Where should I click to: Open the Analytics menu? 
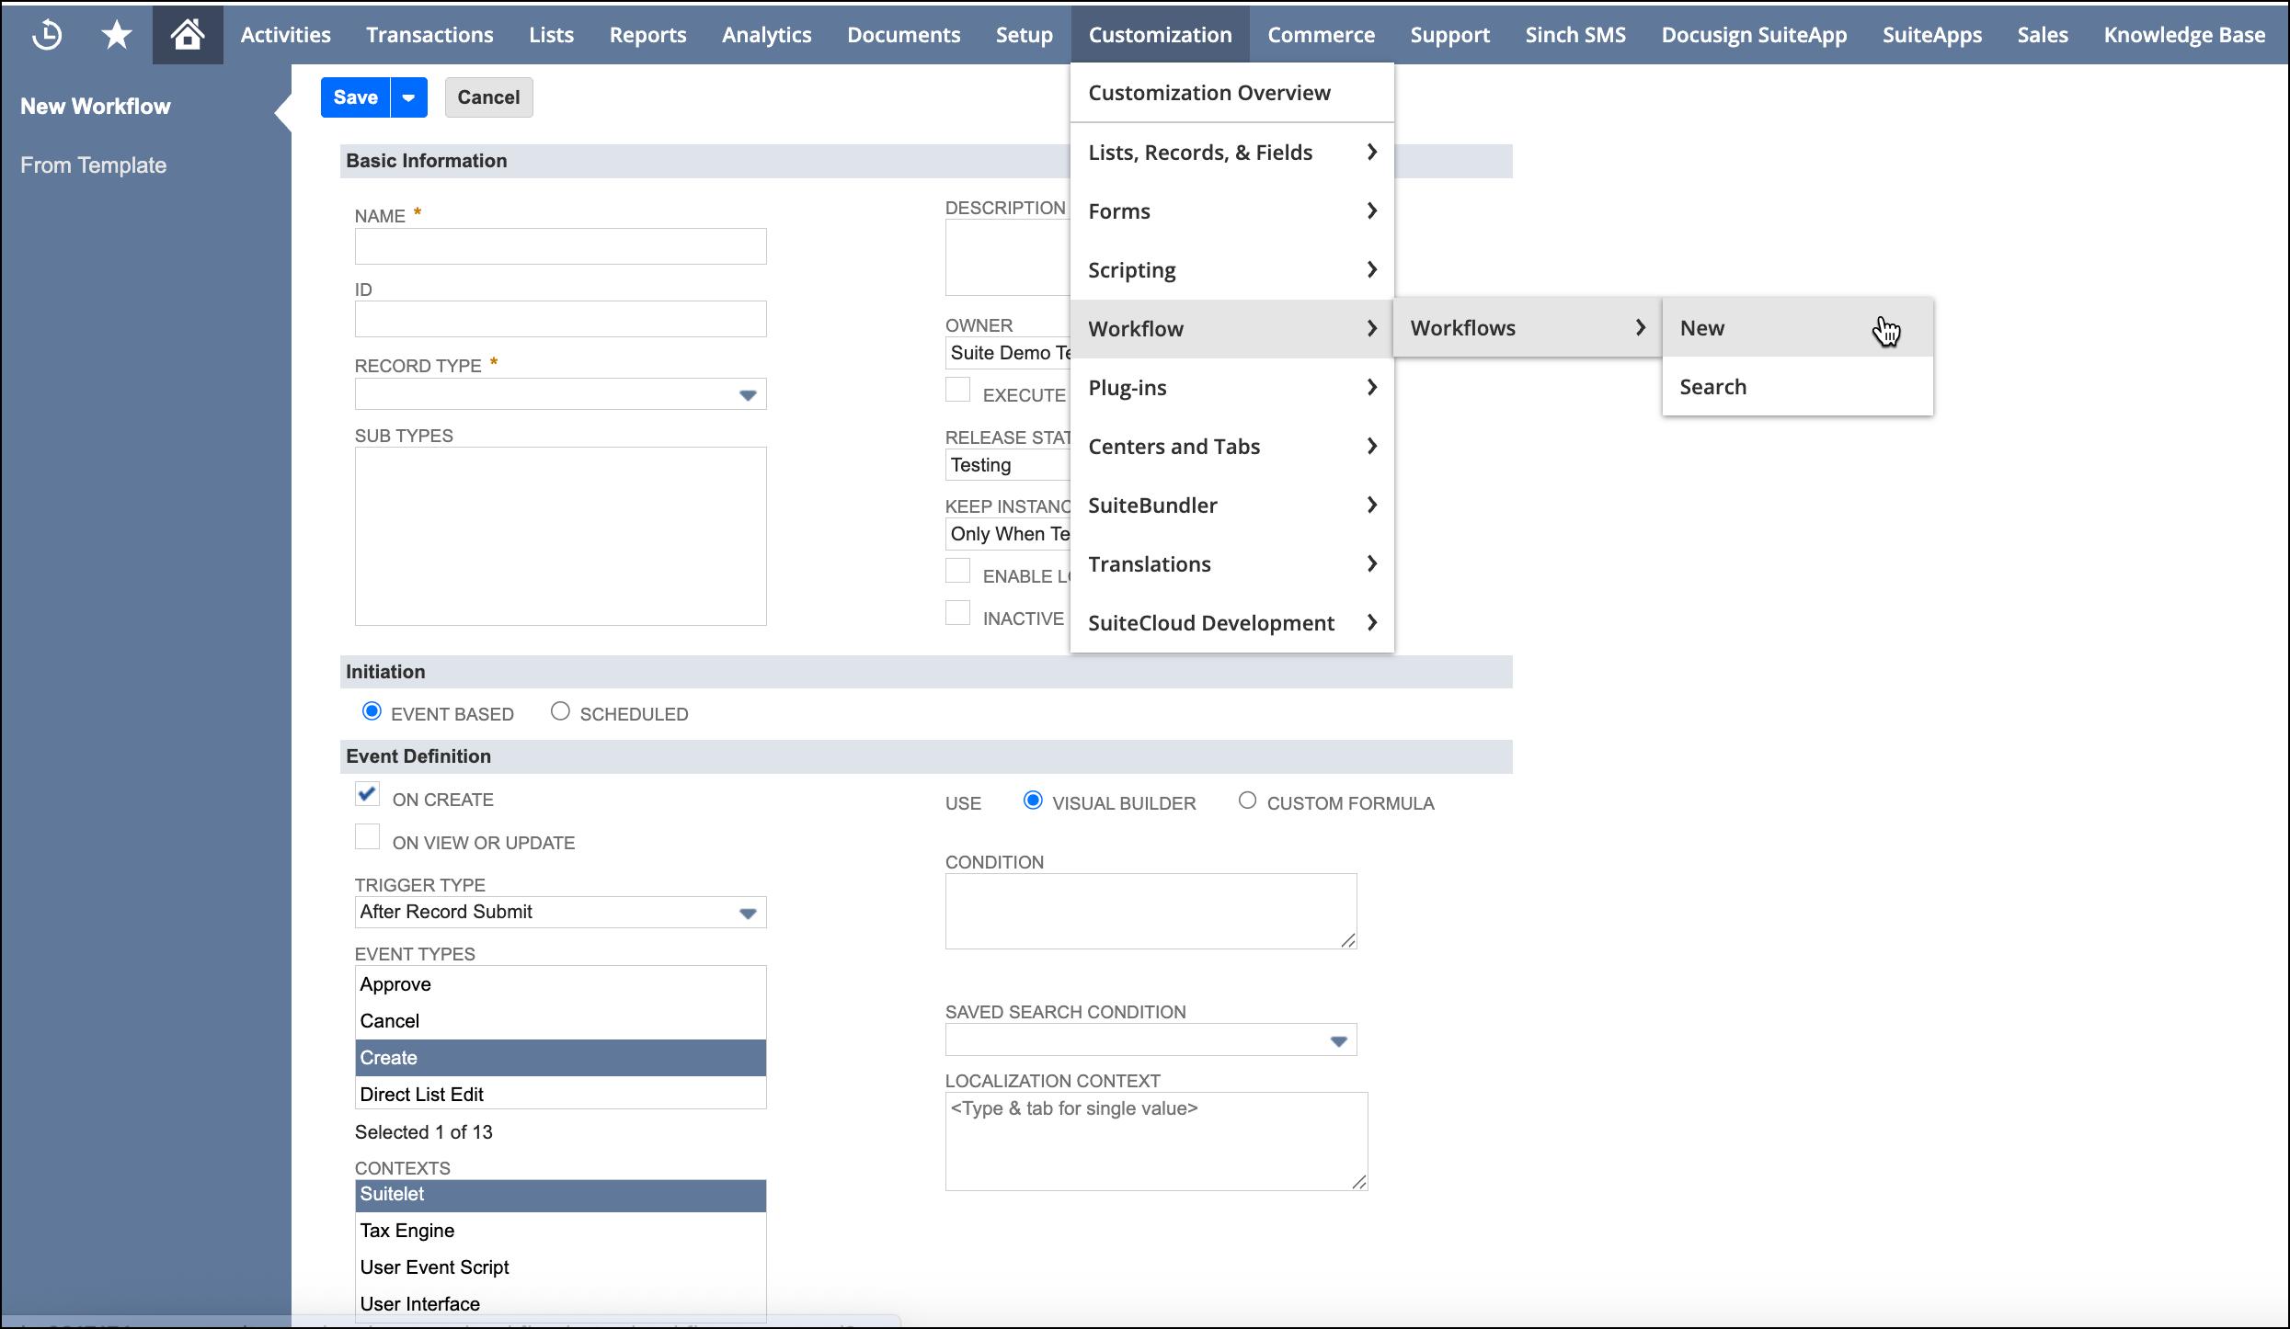click(x=766, y=34)
